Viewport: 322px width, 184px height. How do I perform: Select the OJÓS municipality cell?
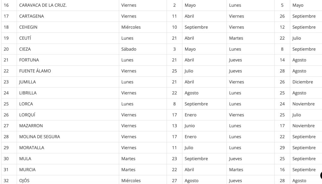(x=24, y=180)
